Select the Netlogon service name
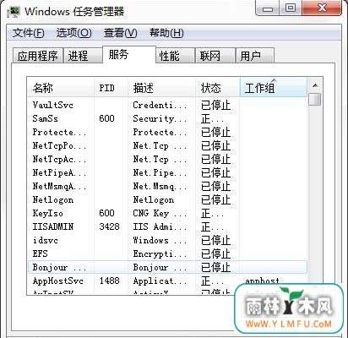The width and height of the screenshot is (348, 338). (x=53, y=199)
